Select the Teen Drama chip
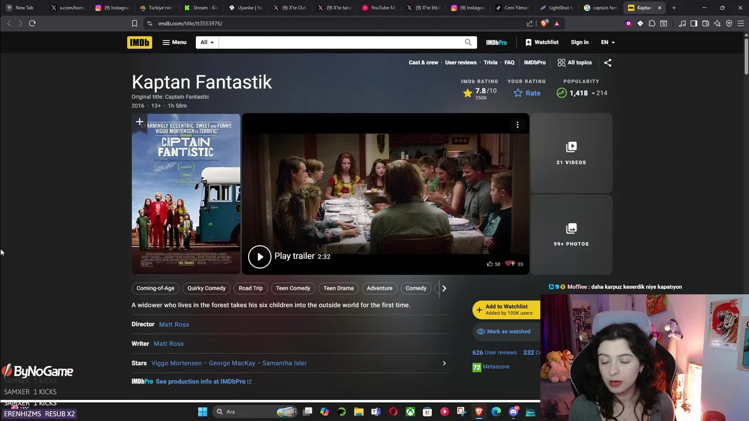The width and height of the screenshot is (749, 421). click(338, 288)
